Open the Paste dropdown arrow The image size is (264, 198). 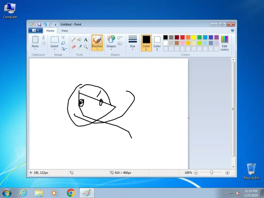pos(35,49)
